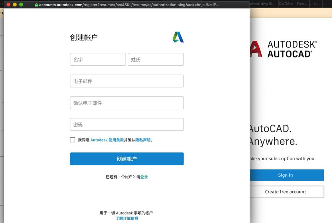
Task: Close the registration window with red button
Action: 8,5
